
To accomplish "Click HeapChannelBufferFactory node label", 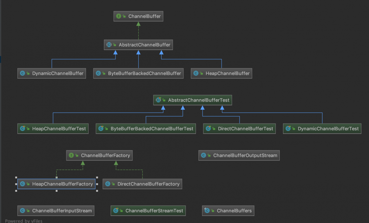I will (x=62, y=184).
